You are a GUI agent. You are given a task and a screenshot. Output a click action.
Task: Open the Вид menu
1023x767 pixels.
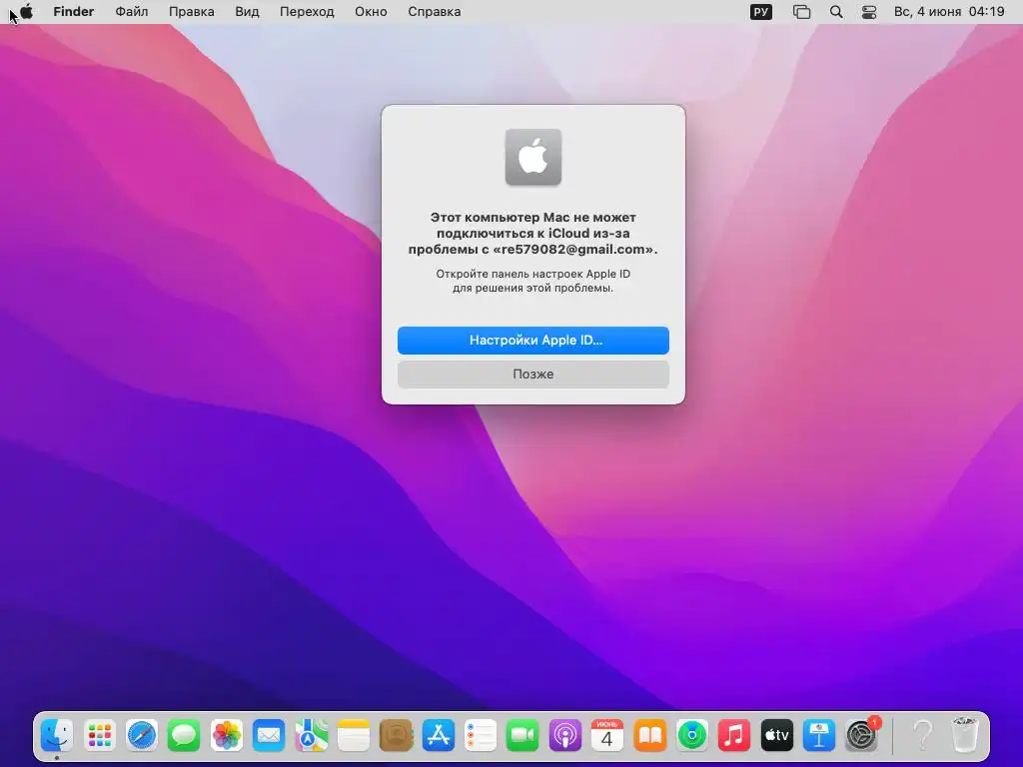247,12
